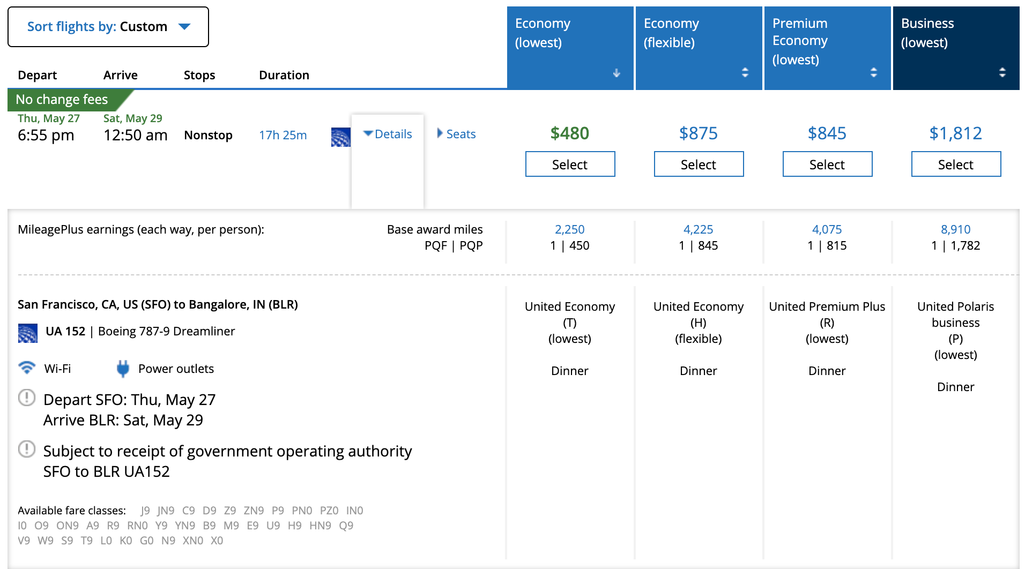
Task: Select the $845 Premium Economy fare
Action: pyautogui.click(x=827, y=164)
